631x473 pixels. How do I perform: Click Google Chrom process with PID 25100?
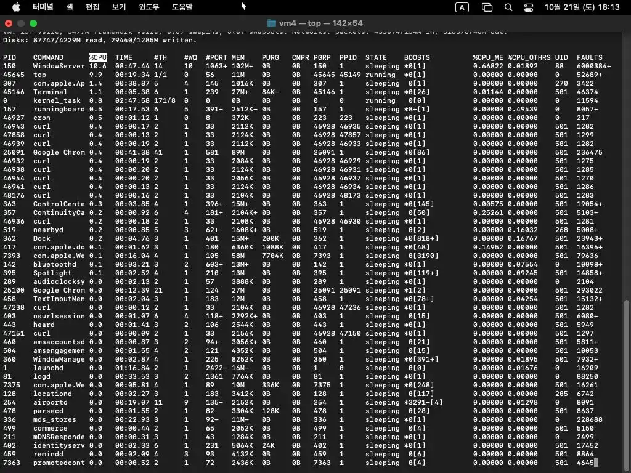point(59,291)
